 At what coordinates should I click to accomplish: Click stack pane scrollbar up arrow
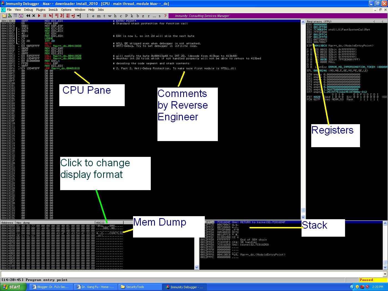(x=385, y=223)
